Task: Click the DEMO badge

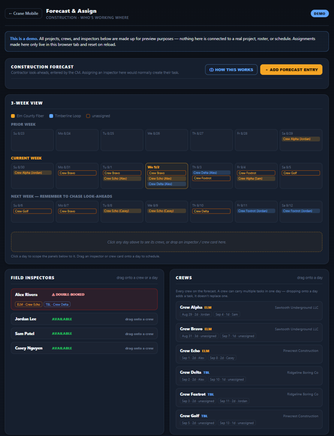Action: (320, 13)
